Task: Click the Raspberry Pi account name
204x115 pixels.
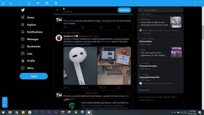Action: (69, 36)
